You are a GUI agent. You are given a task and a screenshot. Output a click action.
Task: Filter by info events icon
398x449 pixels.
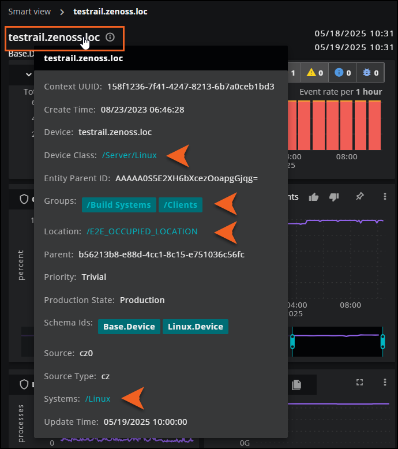tap(339, 73)
